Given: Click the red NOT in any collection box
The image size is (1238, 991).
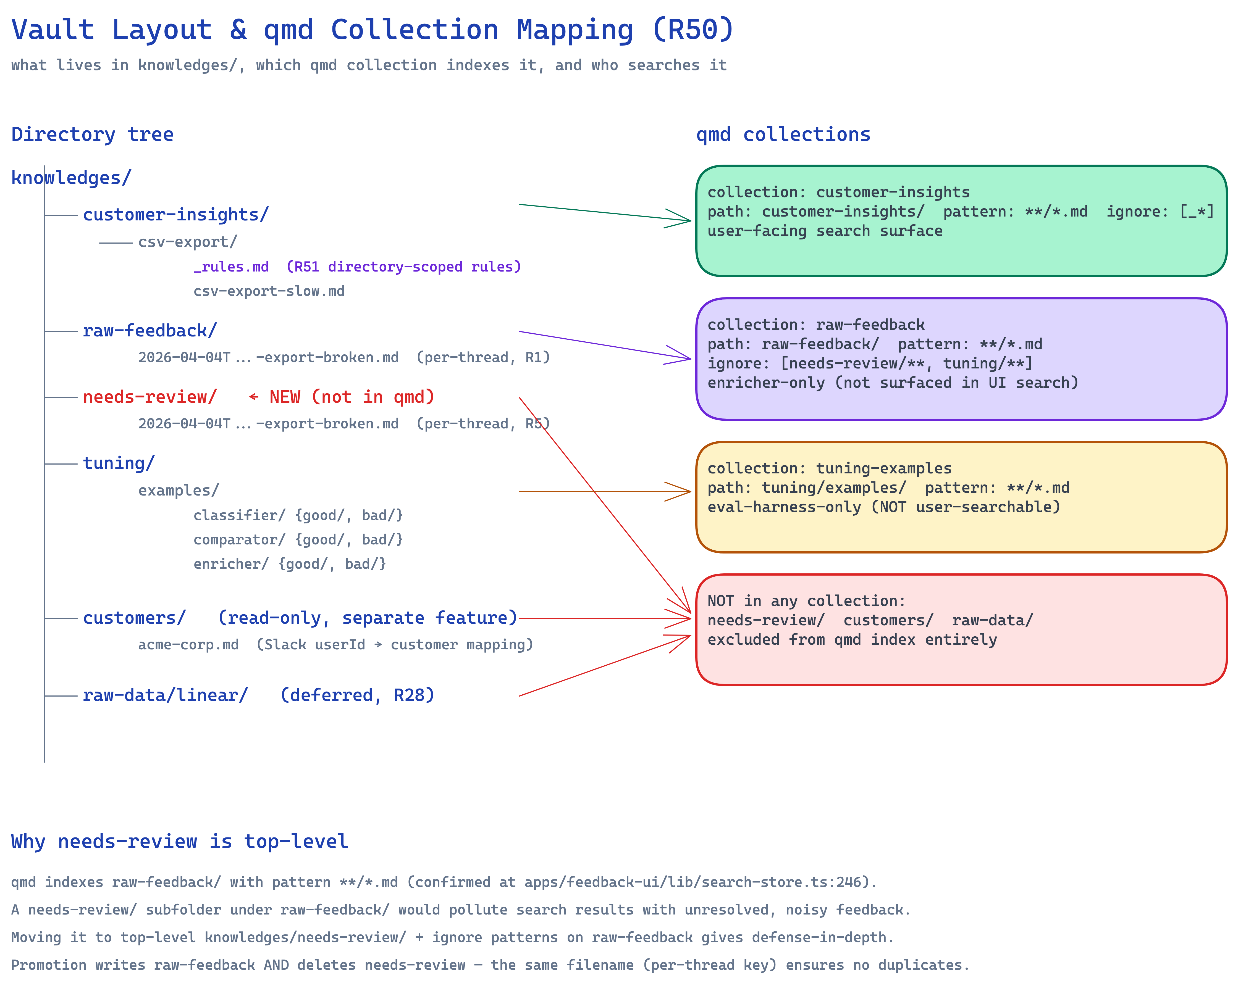Looking at the screenshot, I should (x=961, y=629).
